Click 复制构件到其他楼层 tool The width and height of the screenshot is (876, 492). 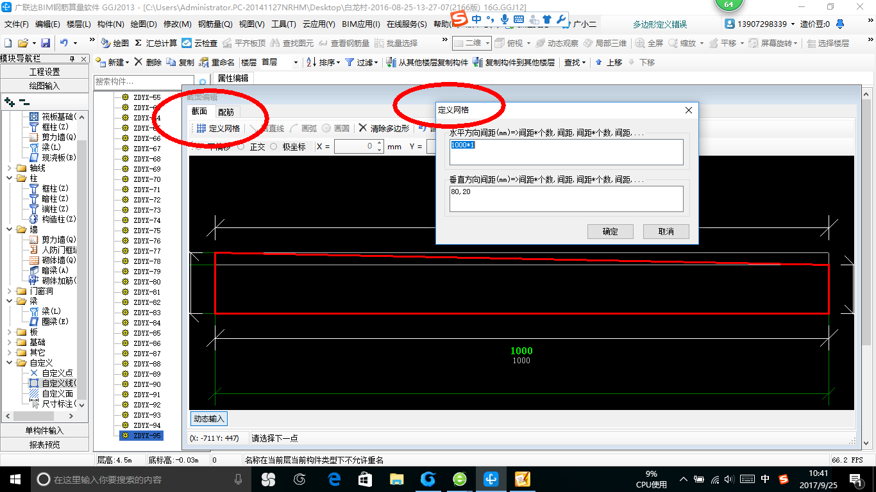[x=514, y=62]
